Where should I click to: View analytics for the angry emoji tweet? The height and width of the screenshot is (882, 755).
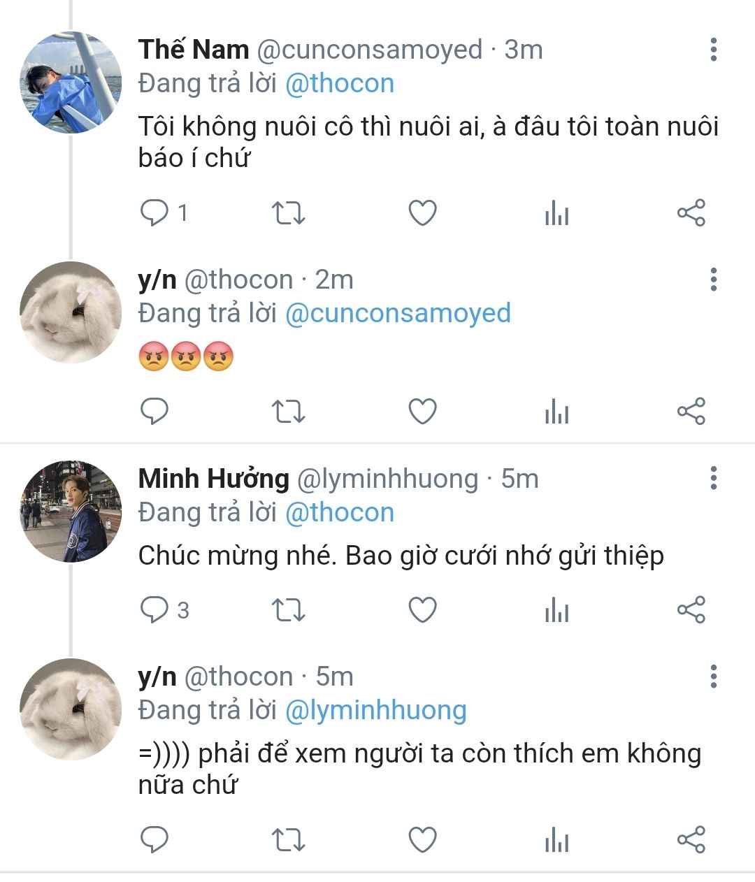click(x=556, y=412)
